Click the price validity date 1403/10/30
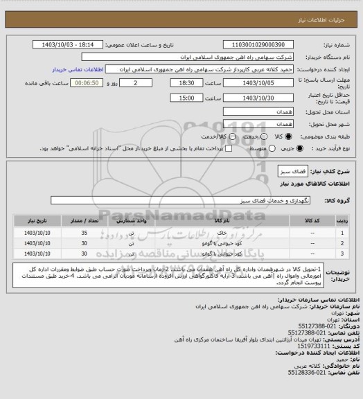363x399 pixels. tap(258, 98)
